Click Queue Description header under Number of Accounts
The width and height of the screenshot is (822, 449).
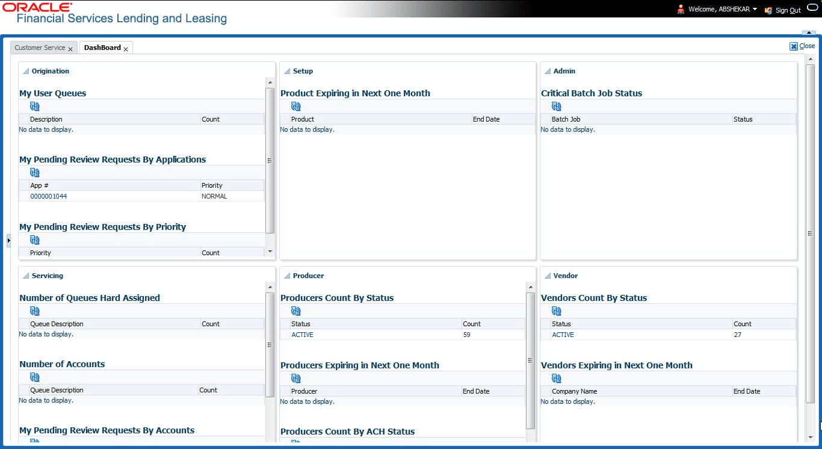click(113, 390)
